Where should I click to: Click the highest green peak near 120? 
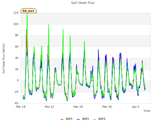27,14
